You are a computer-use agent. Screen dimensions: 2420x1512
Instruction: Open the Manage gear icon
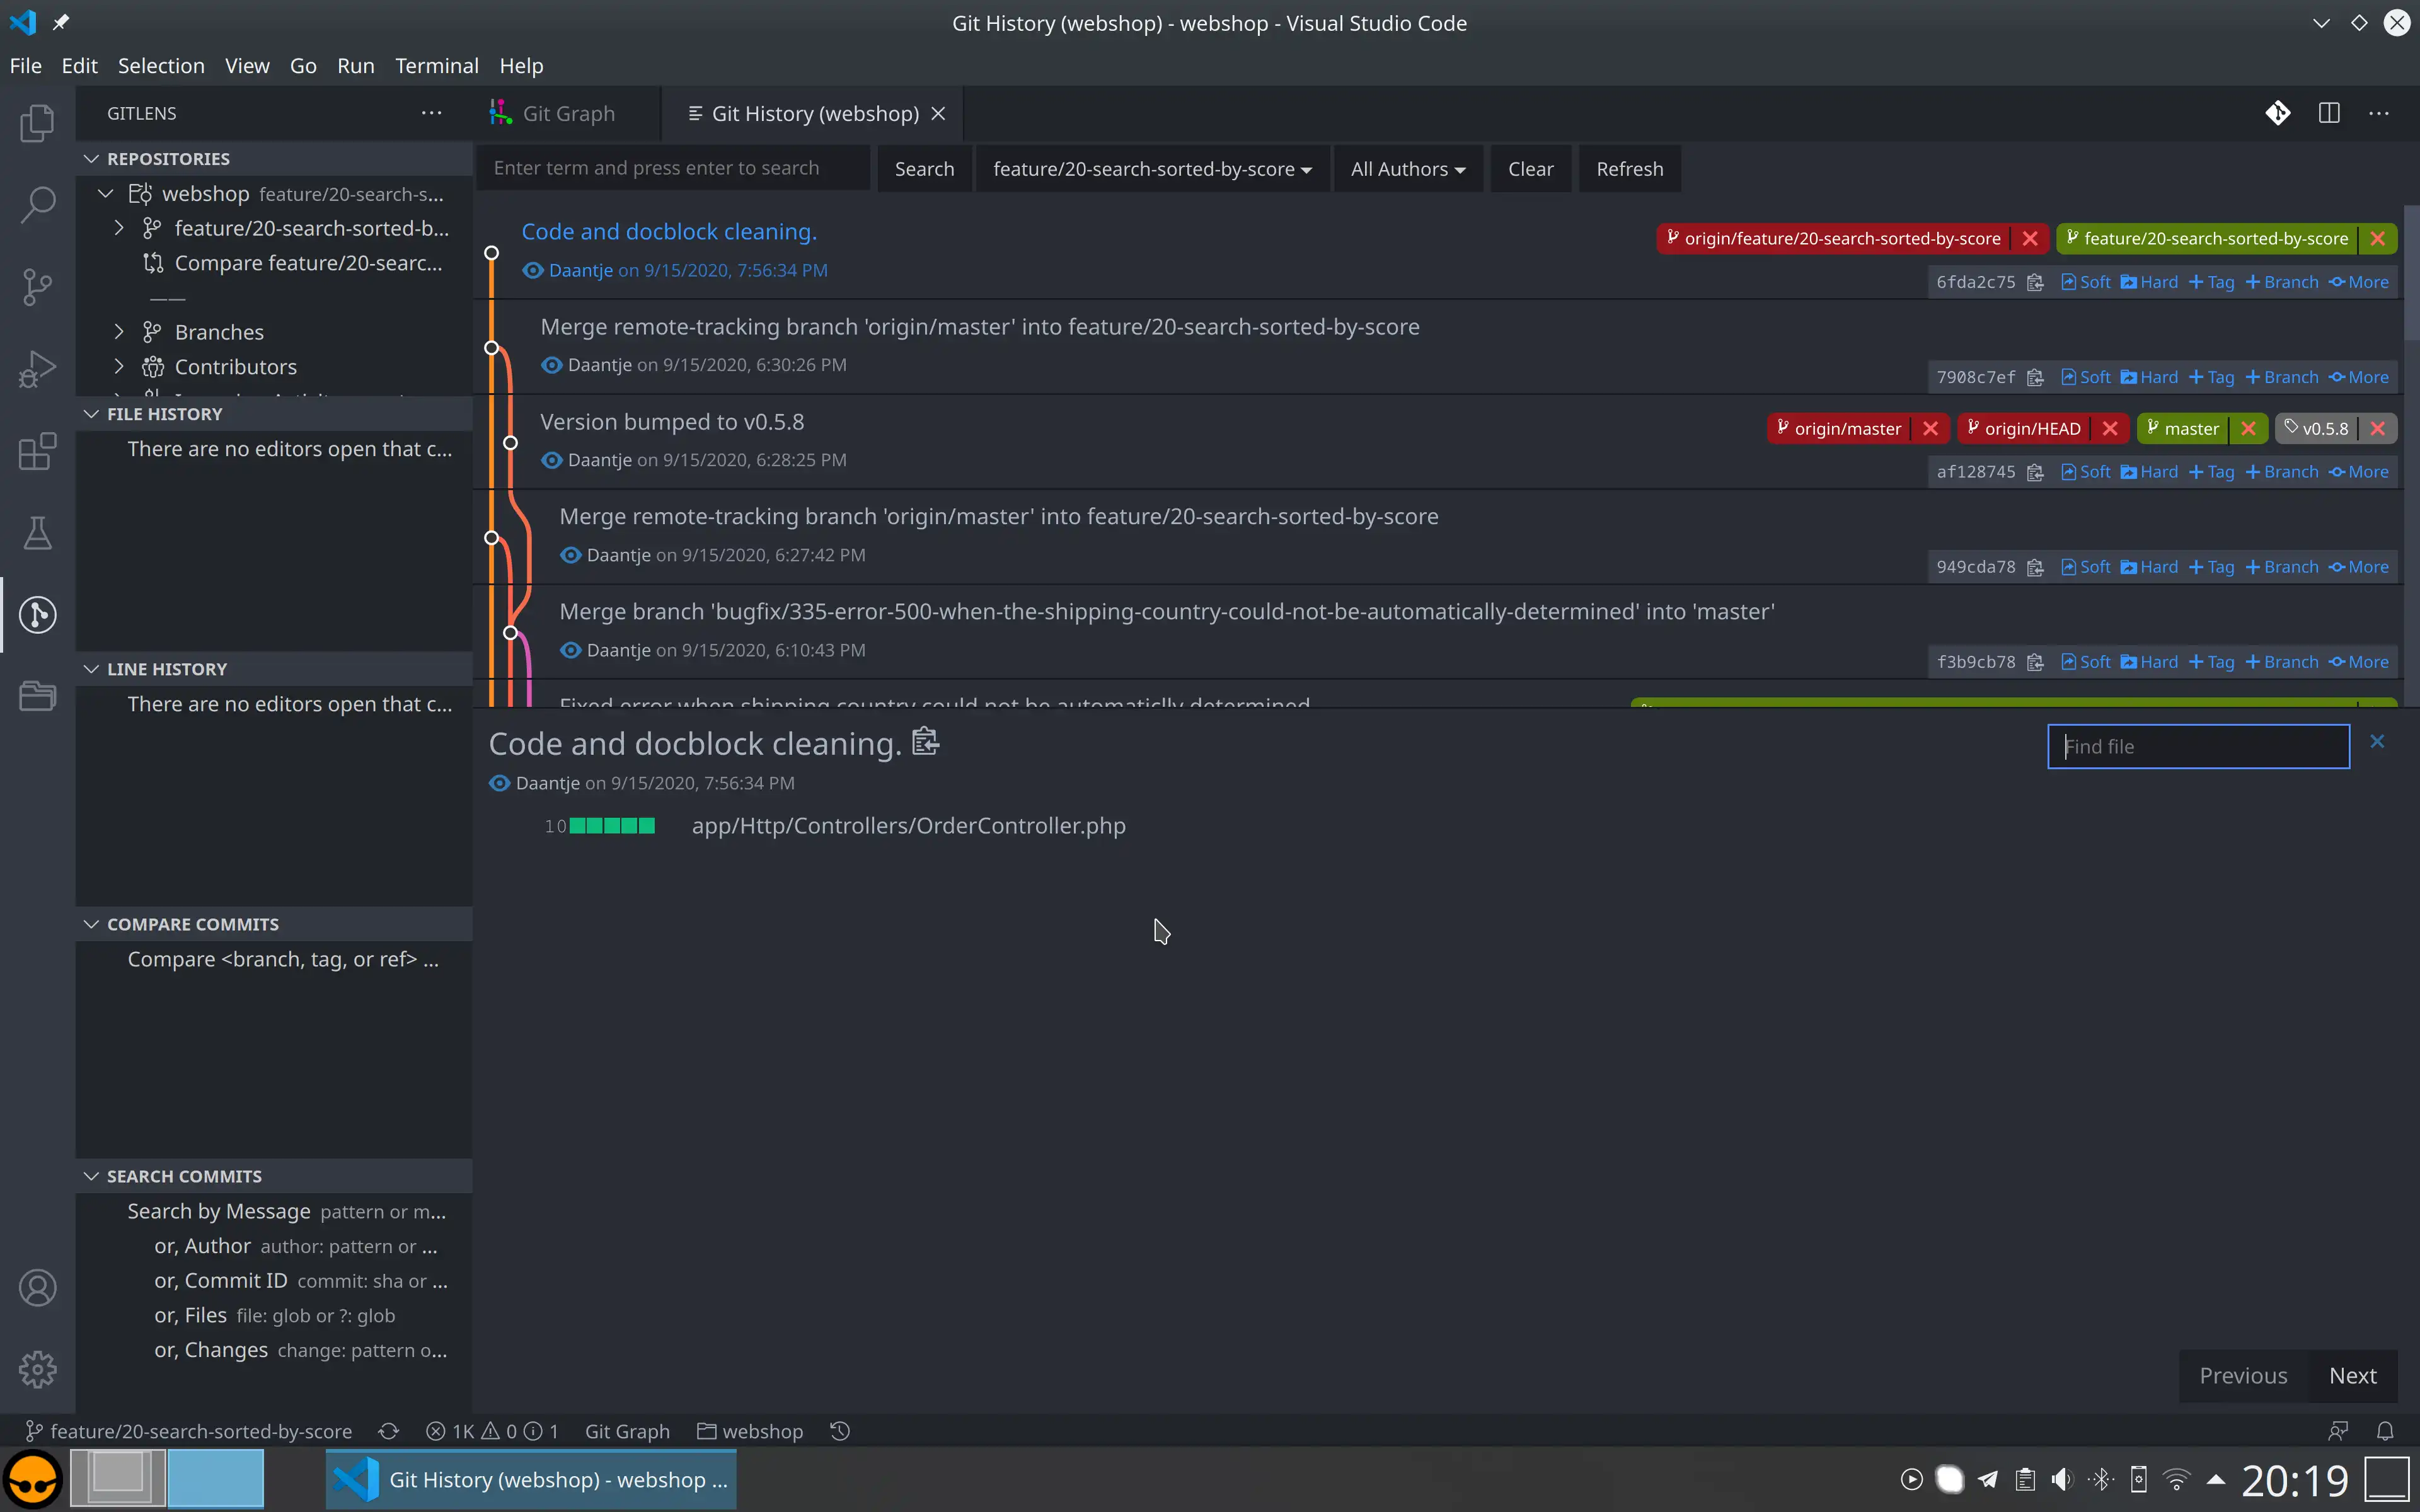(37, 1369)
